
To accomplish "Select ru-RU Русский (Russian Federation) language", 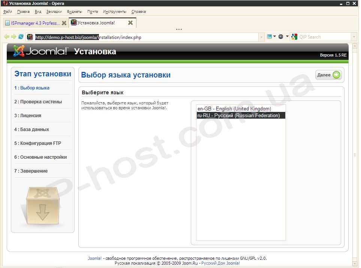I will pyautogui.click(x=241, y=115).
